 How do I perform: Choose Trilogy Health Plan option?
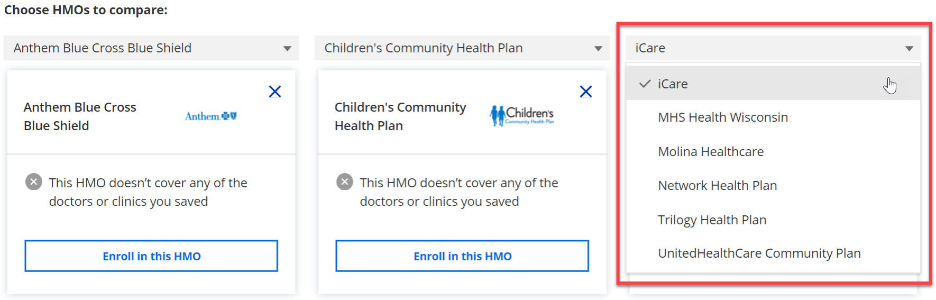click(x=712, y=220)
